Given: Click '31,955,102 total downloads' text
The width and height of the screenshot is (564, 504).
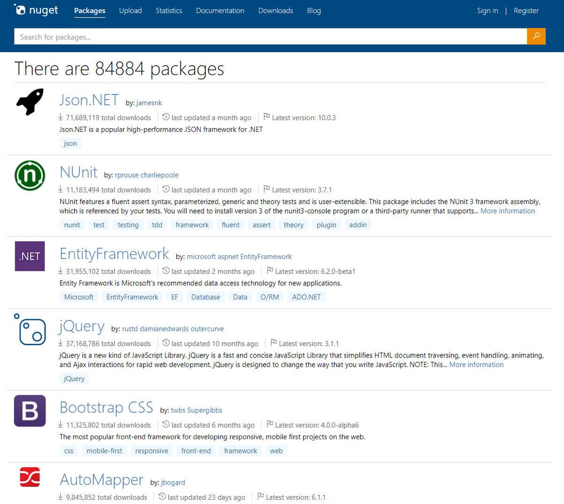Looking at the screenshot, I should point(109,271).
